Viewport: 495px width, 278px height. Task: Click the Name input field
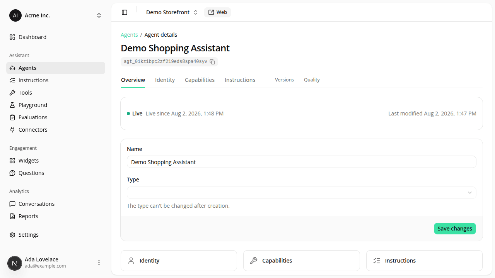tap(302, 162)
